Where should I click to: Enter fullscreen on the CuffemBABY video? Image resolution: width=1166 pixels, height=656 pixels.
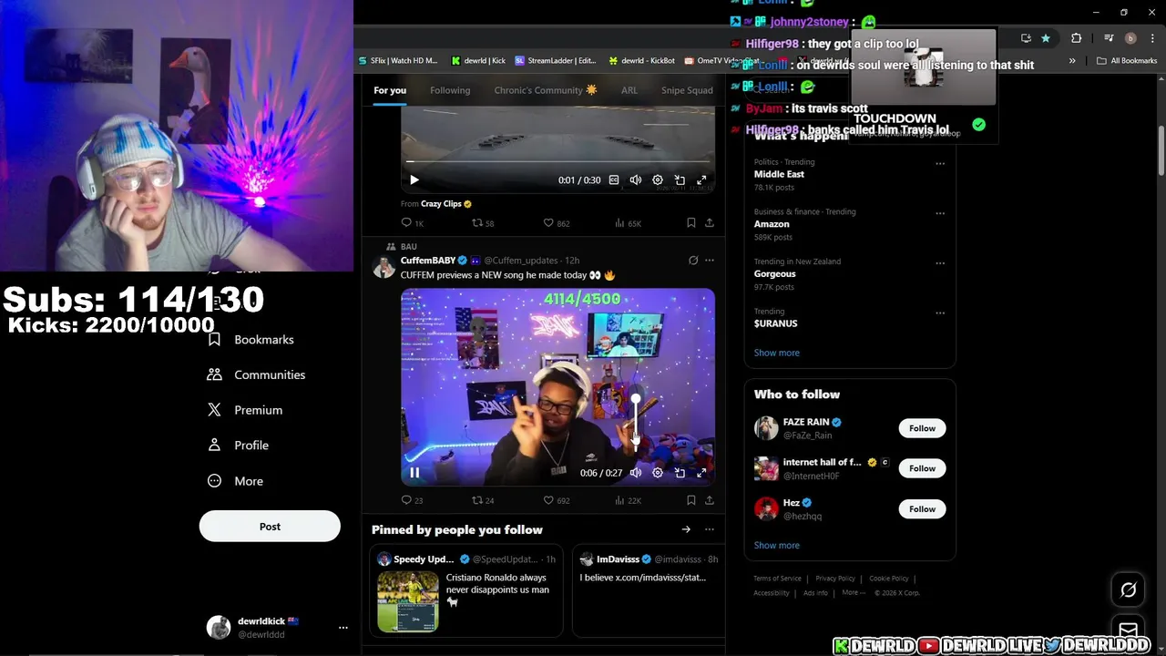pyautogui.click(x=701, y=473)
